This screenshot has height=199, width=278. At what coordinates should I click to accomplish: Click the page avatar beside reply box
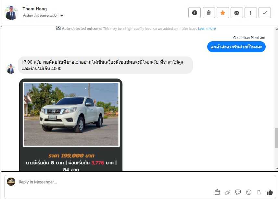tap(11, 182)
